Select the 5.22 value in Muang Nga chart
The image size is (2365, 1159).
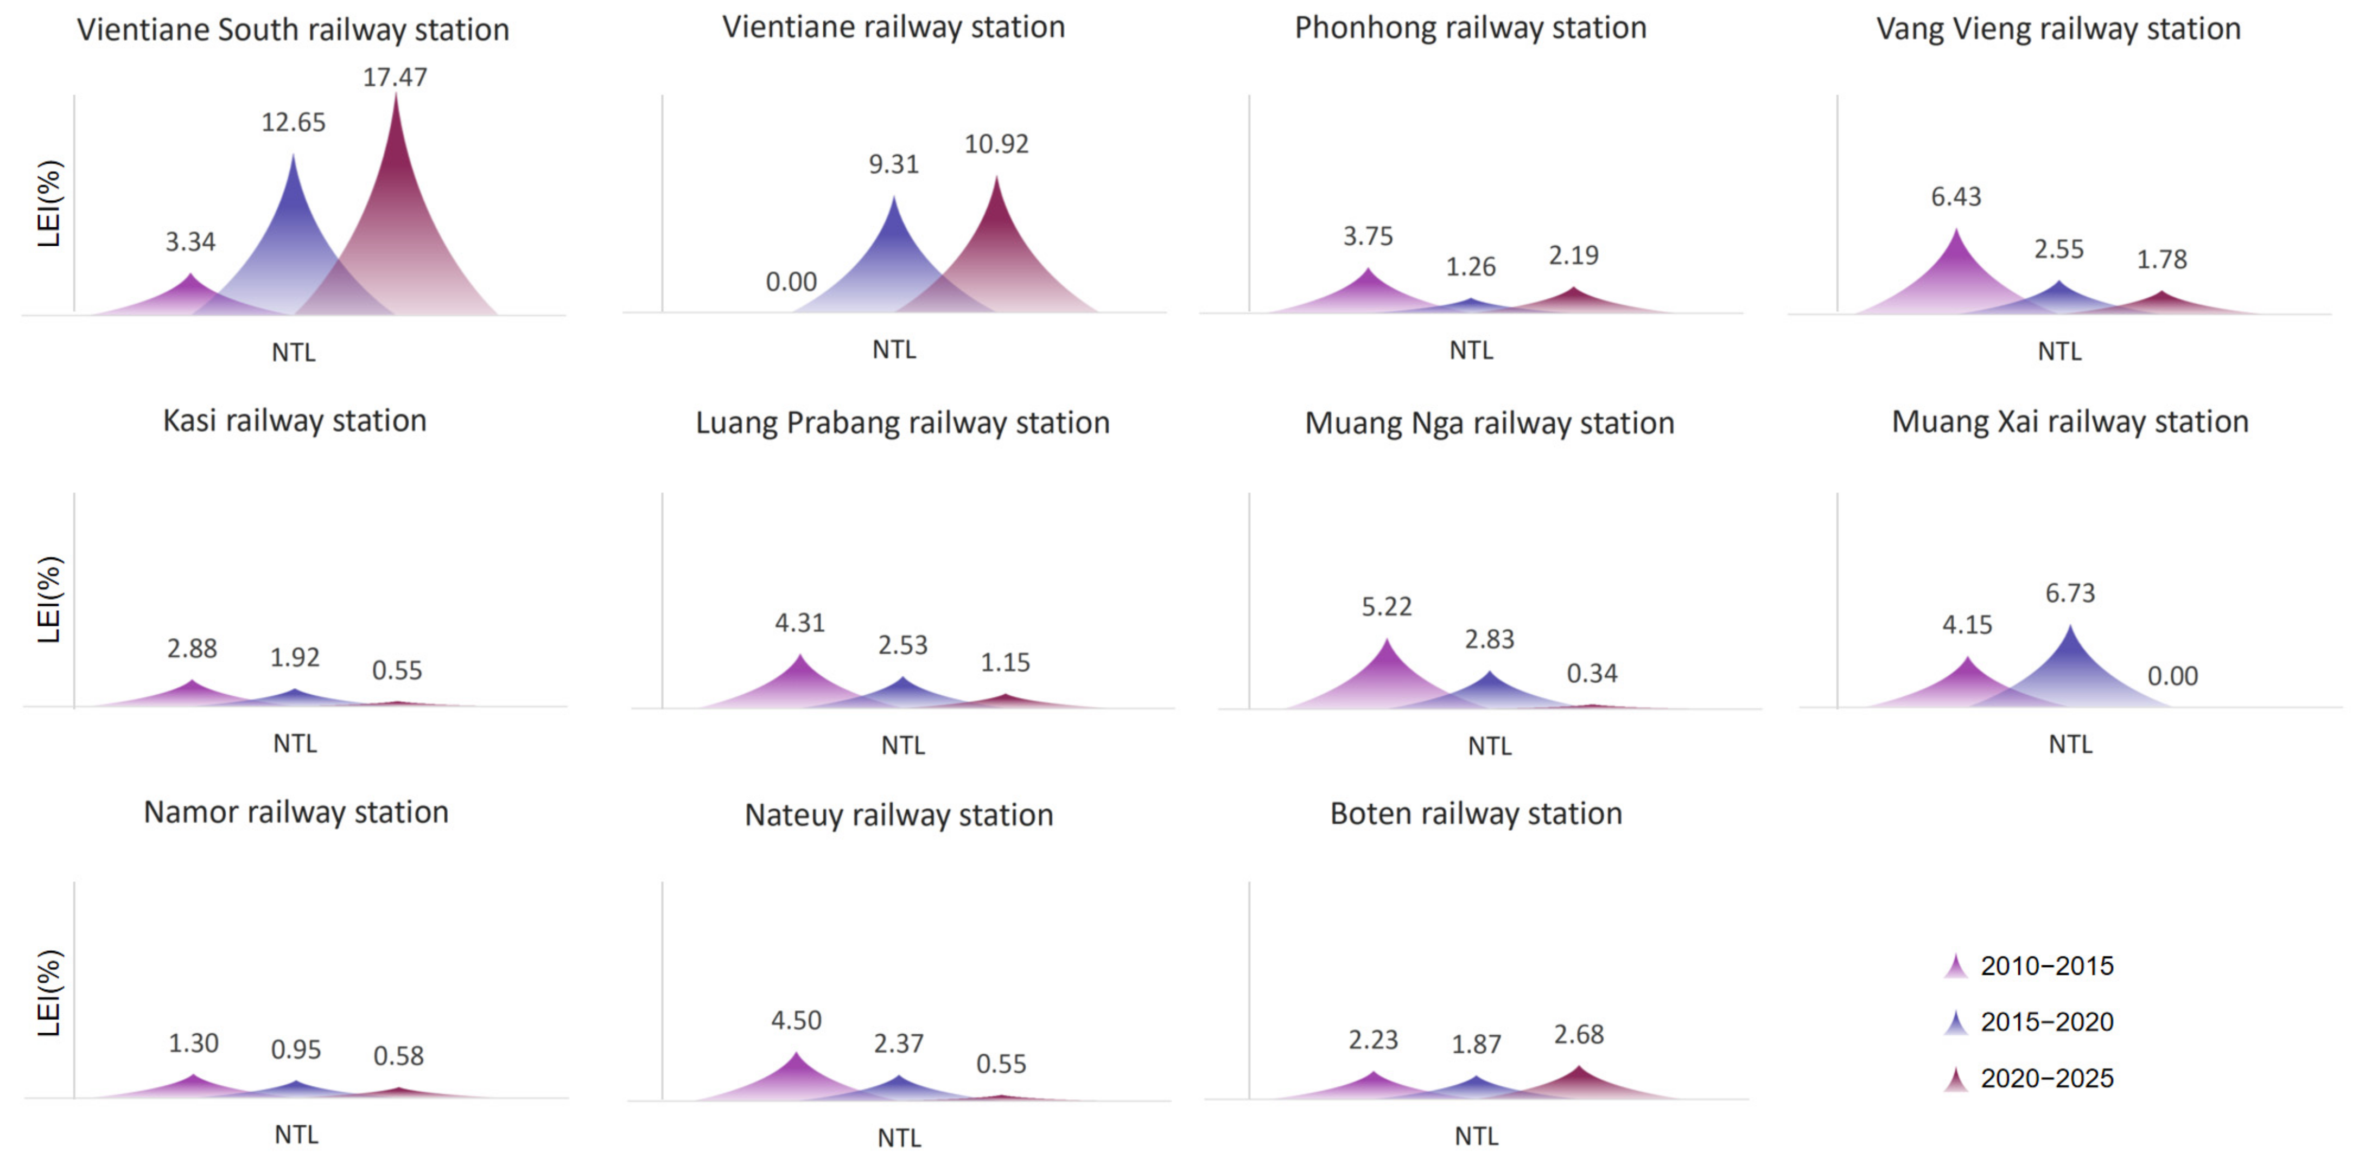[1387, 606]
